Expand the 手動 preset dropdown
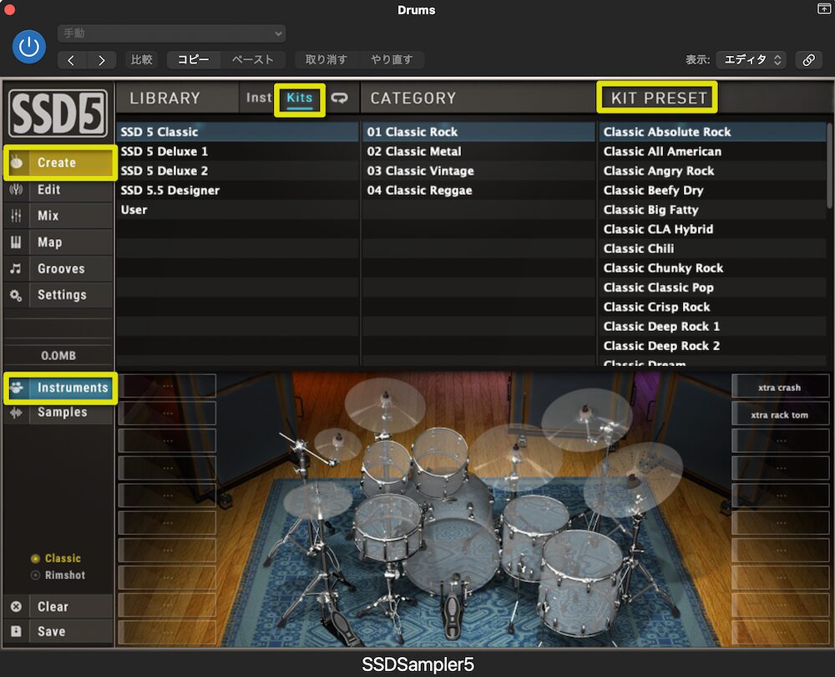 click(x=171, y=33)
